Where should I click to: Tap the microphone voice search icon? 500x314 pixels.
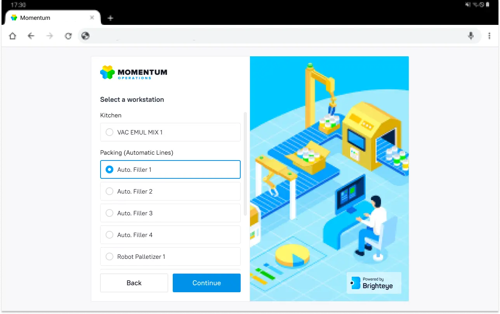click(x=471, y=36)
